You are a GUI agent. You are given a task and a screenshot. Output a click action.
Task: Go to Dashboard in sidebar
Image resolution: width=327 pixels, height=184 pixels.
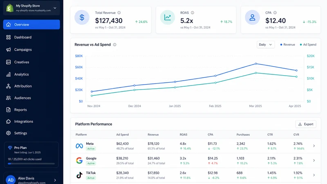pos(23,37)
